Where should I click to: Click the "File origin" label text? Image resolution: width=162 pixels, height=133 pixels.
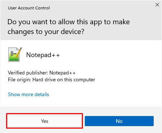[x=19, y=80]
